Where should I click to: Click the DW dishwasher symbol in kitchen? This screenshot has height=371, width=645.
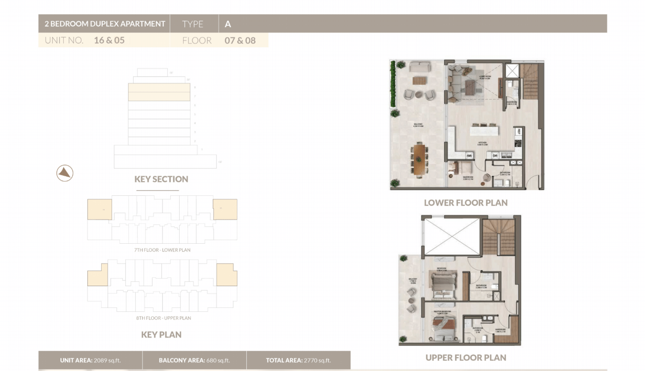click(x=495, y=155)
